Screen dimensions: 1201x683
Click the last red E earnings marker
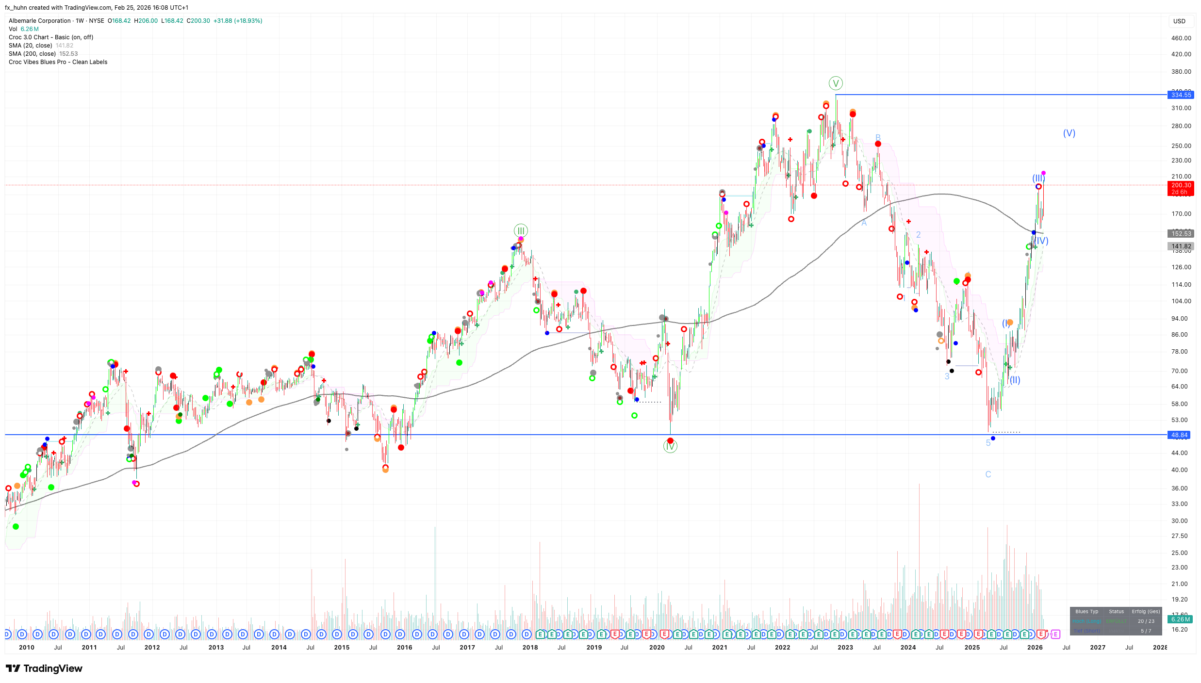coord(1041,634)
